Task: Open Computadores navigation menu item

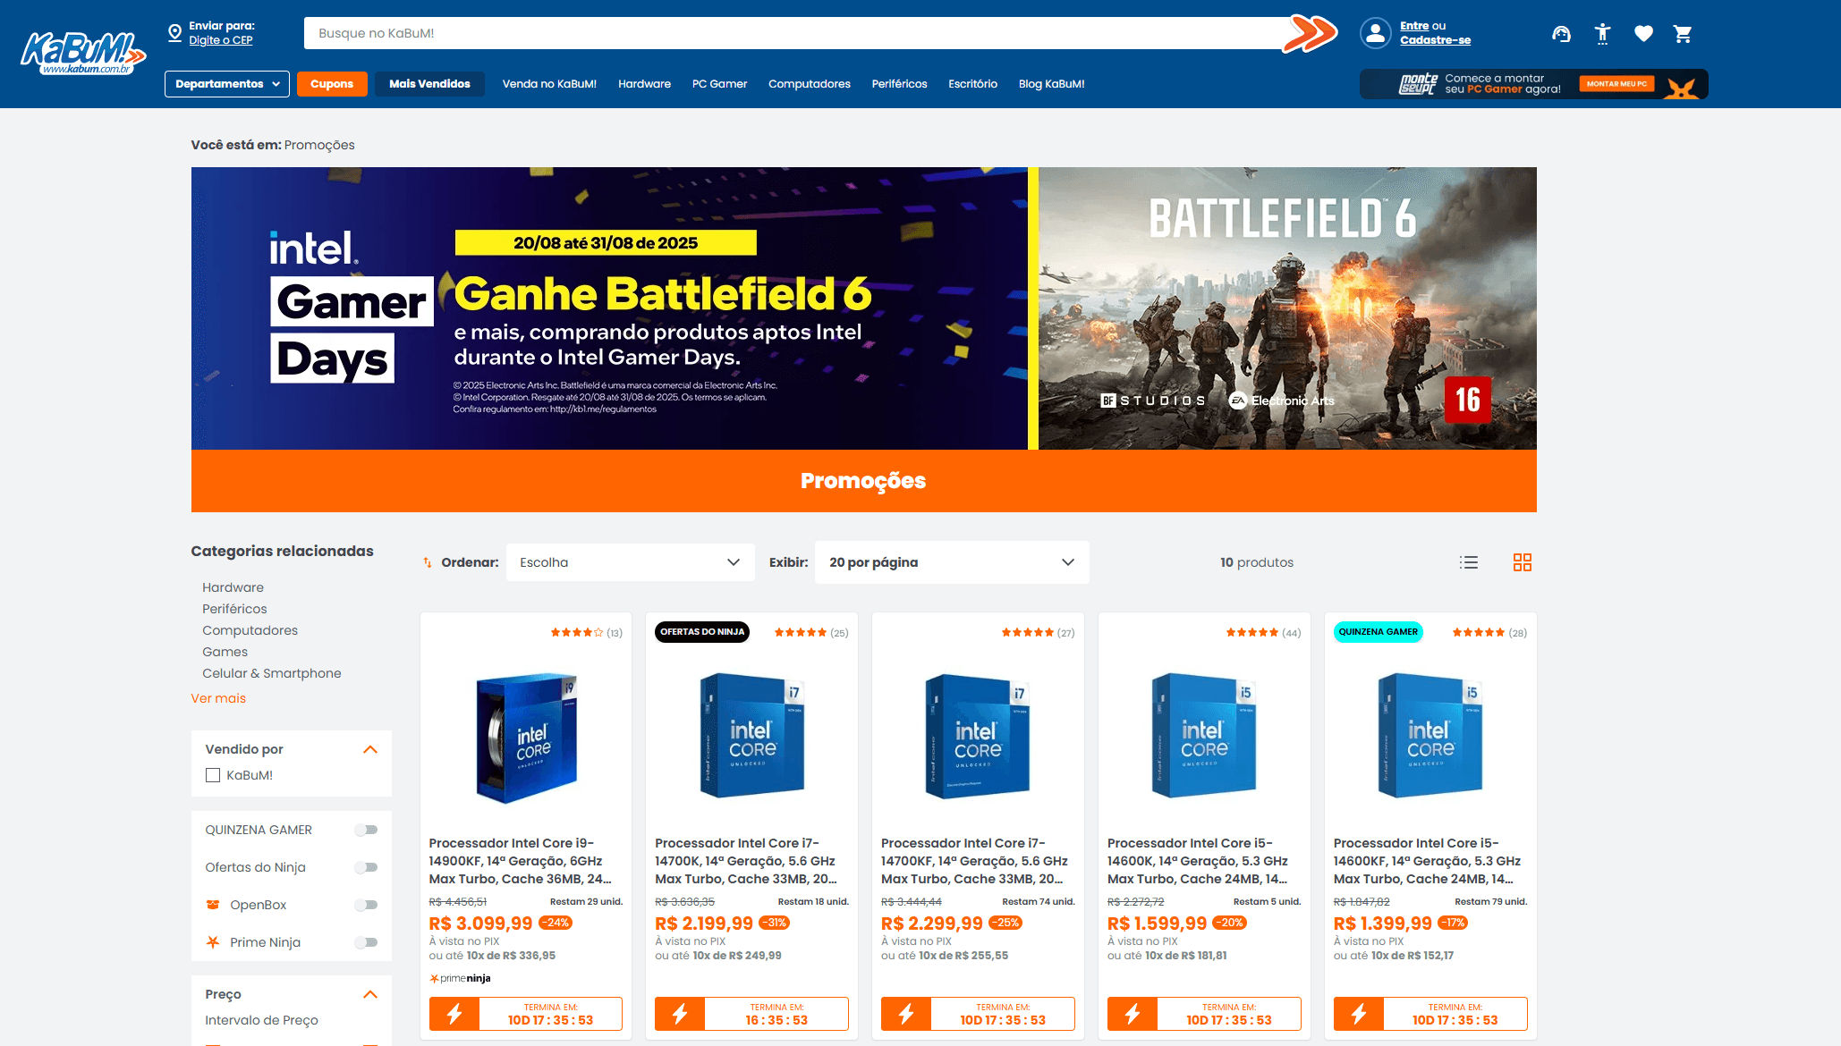Action: 810,84
